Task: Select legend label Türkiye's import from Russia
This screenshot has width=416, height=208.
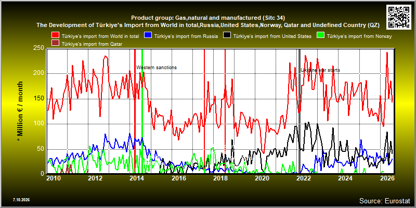Action: click(186, 36)
